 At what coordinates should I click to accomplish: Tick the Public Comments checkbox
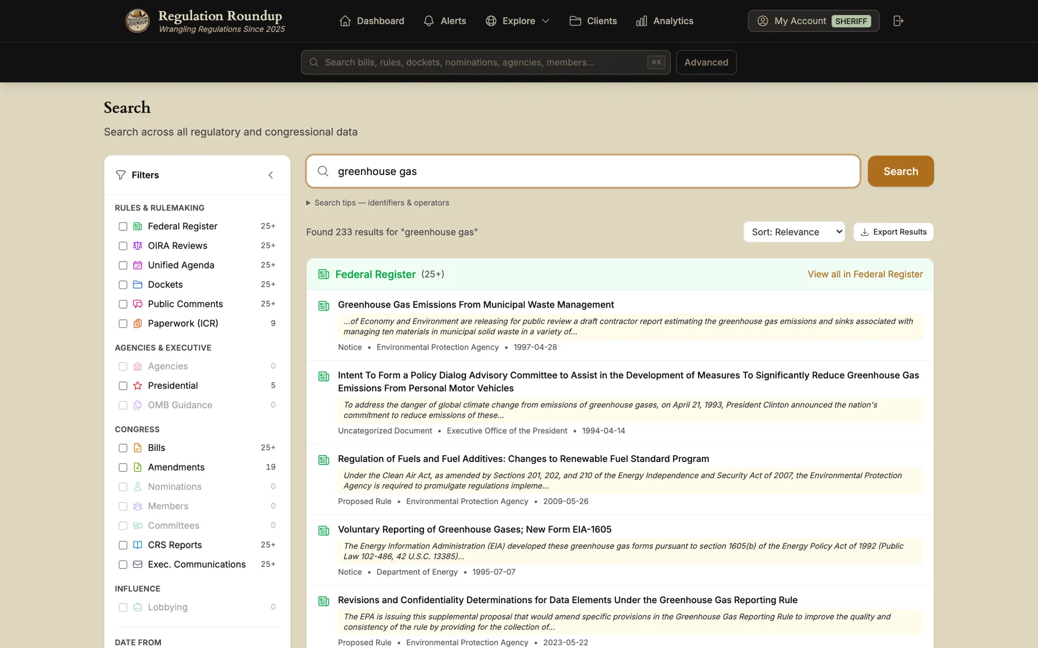click(123, 304)
